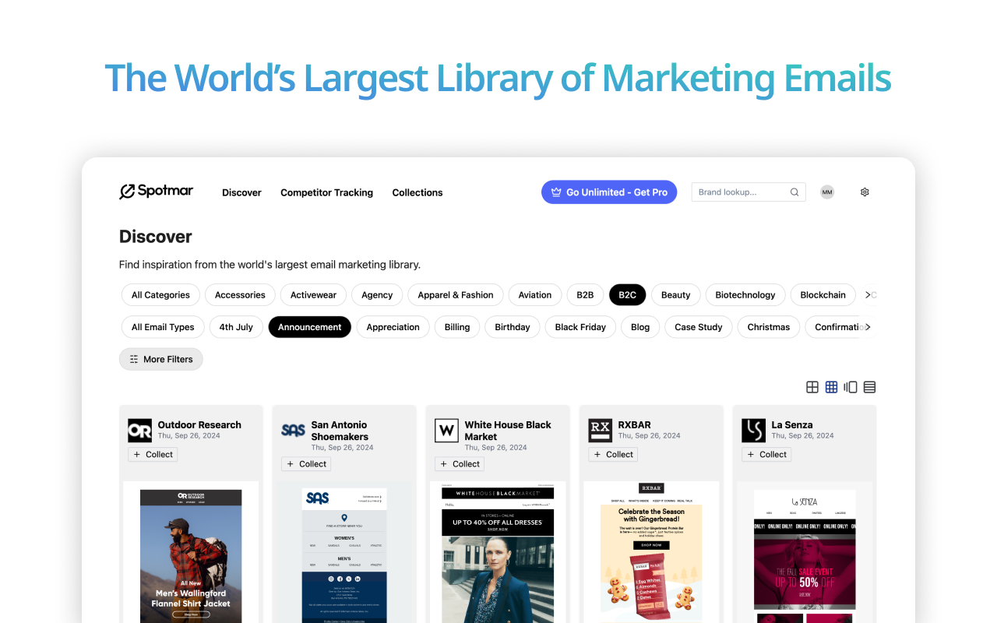This screenshot has width=997, height=623.
Task: Switch to large grid view icon
Action: (812, 387)
